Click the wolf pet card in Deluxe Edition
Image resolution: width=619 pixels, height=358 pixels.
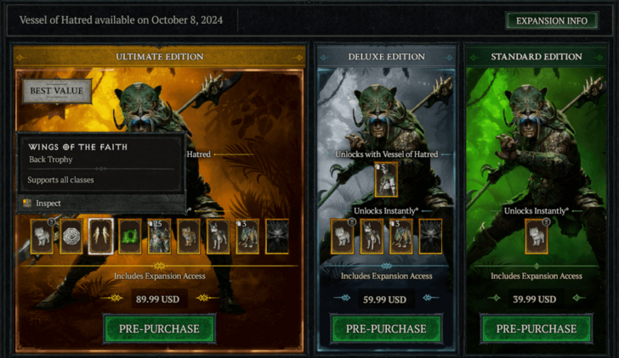coord(372,237)
